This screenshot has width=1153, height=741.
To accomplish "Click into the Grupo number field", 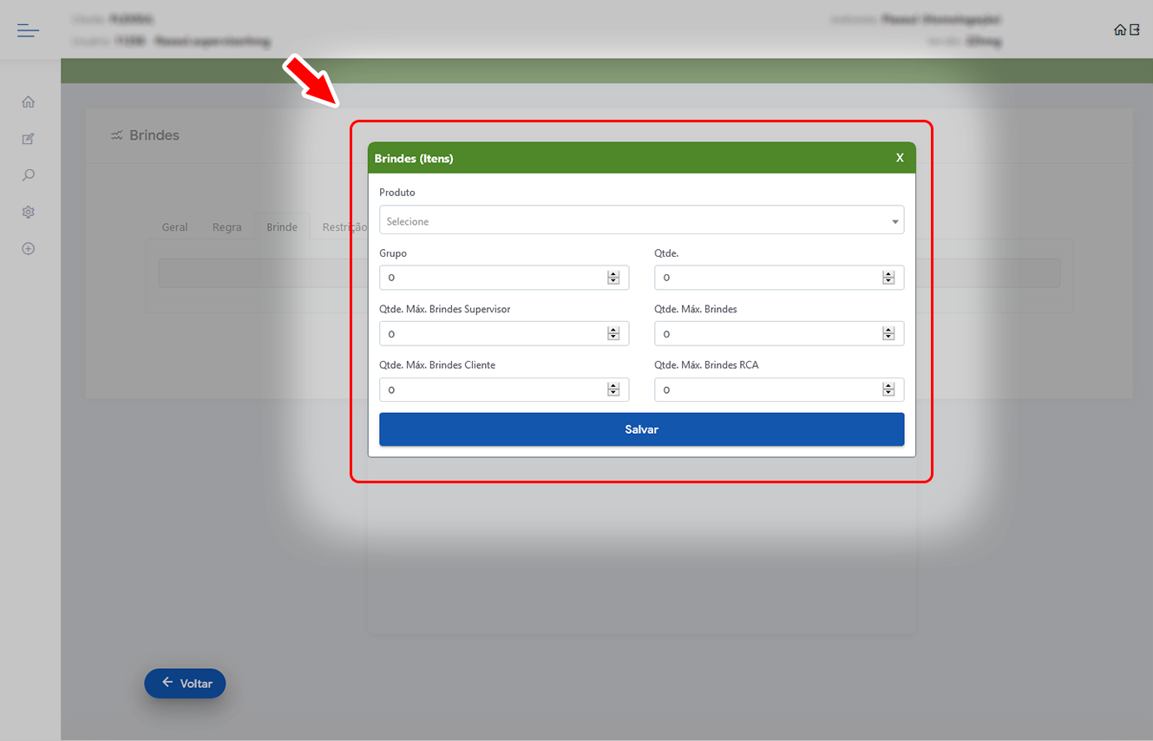I will pos(503,278).
